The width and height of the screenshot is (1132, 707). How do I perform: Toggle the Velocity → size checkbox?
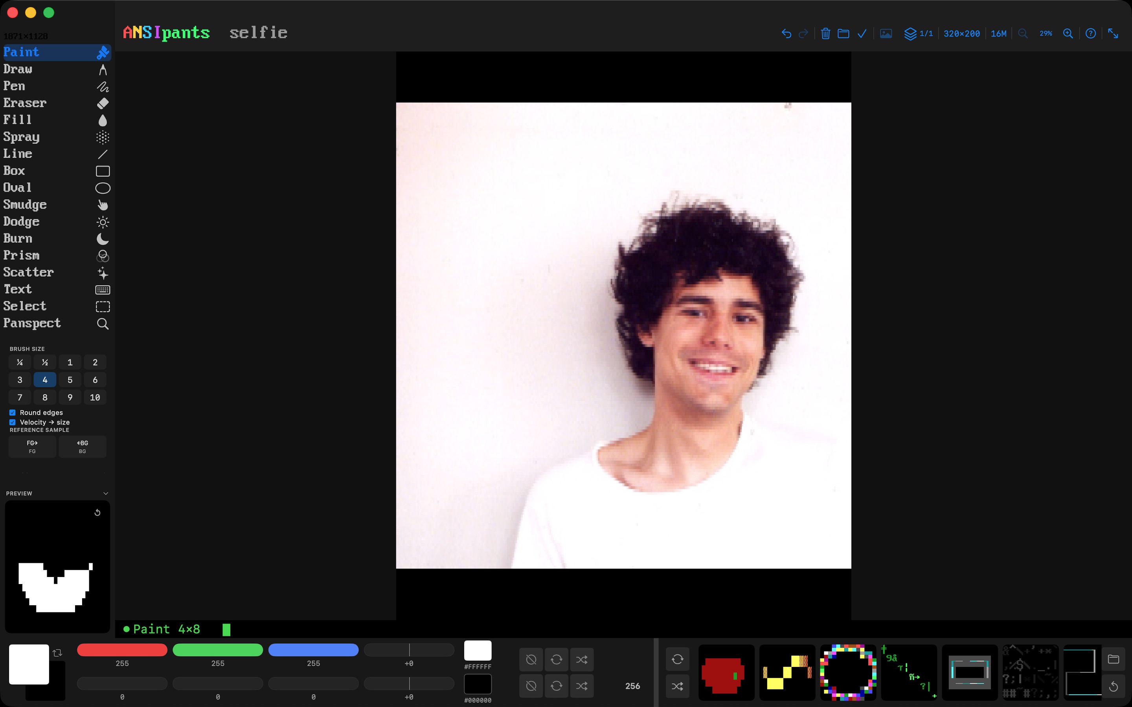13,422
